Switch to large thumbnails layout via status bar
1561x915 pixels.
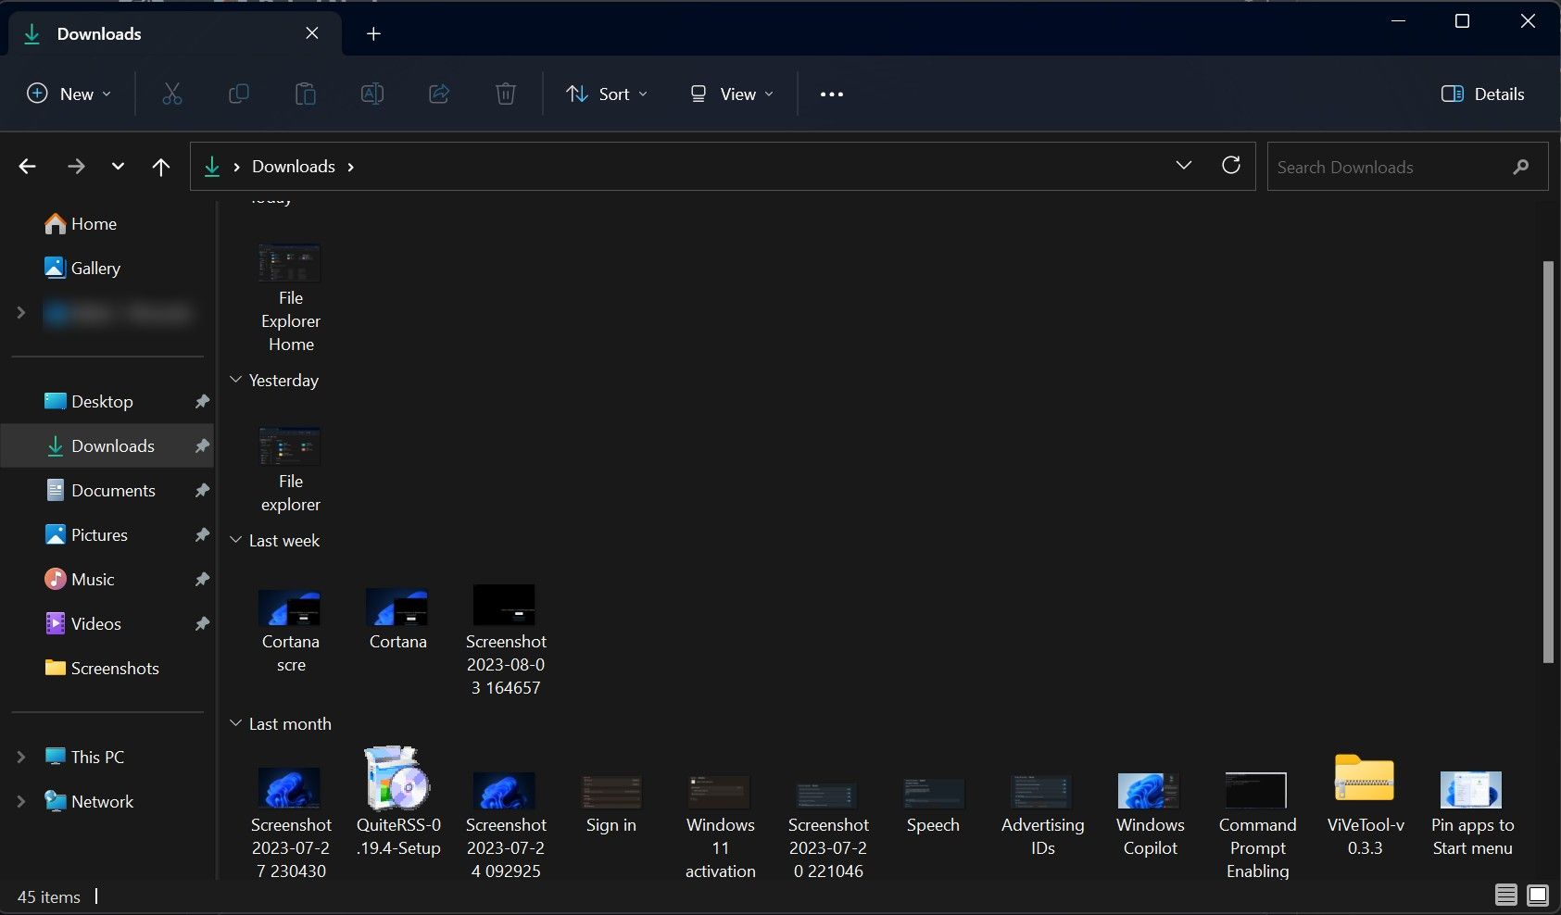1536,895
